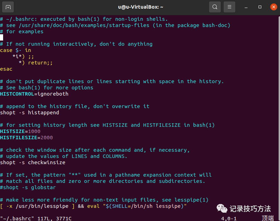
Task: Open the terminal hamburger menu
Action: (229, 7)
